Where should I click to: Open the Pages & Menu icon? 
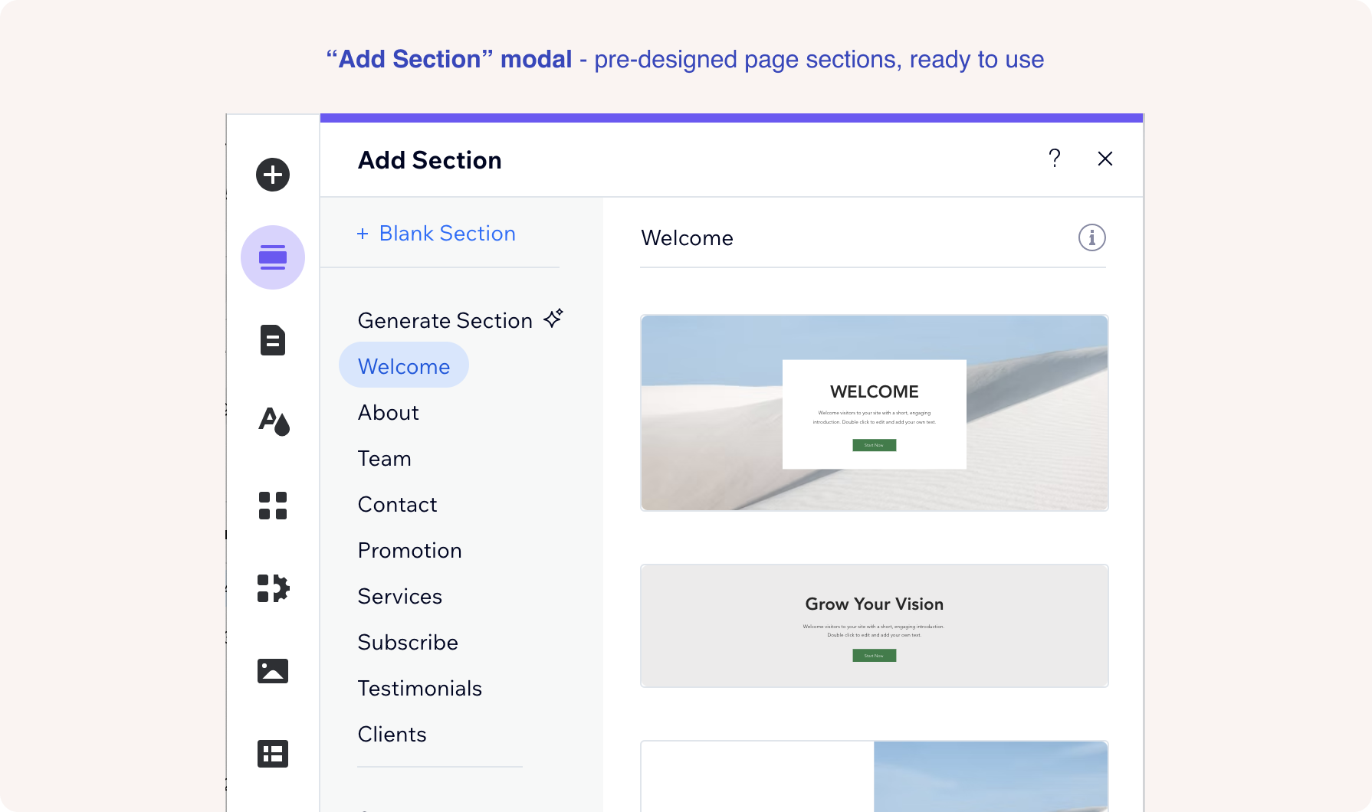click(x=273, y=340)
